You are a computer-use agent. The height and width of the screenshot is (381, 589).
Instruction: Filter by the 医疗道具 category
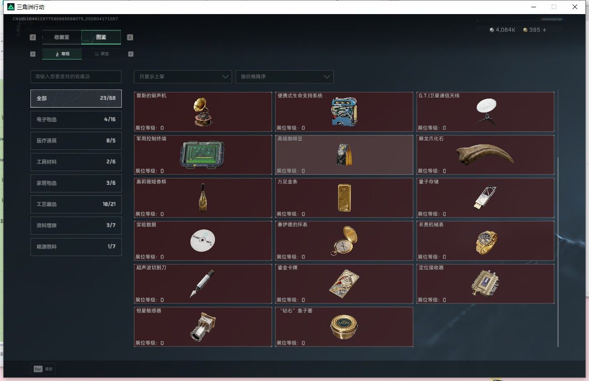[x=76, y=141]
